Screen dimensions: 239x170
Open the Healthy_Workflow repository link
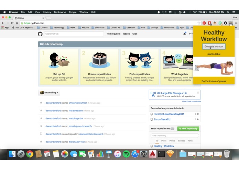(x=164, y=146)
